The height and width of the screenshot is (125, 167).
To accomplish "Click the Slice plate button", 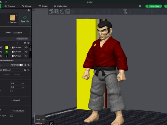I will [x=155, y=6].
